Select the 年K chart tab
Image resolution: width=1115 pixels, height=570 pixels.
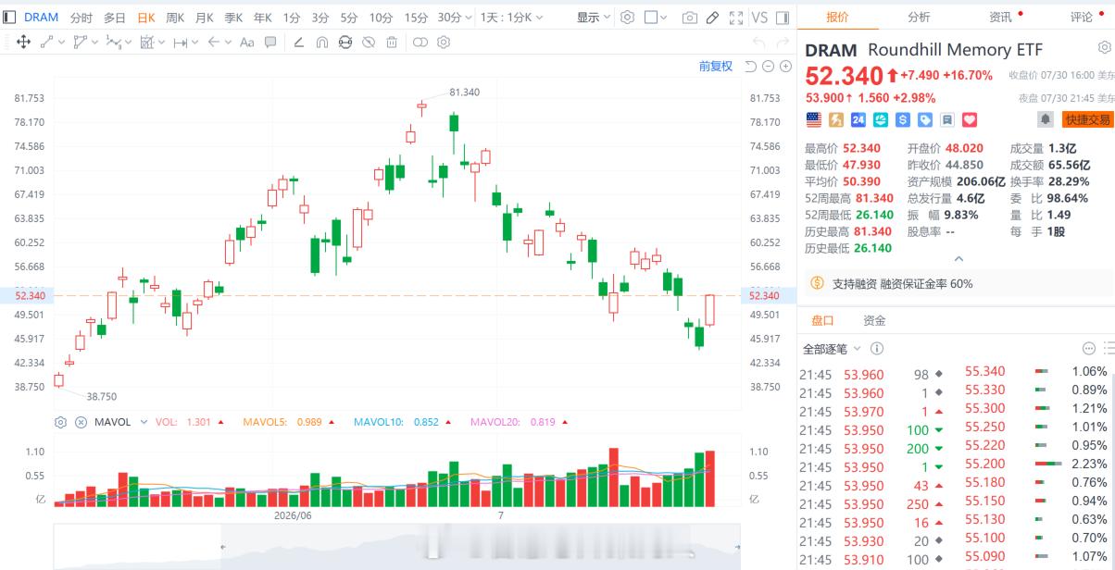(x=263, y=18)
